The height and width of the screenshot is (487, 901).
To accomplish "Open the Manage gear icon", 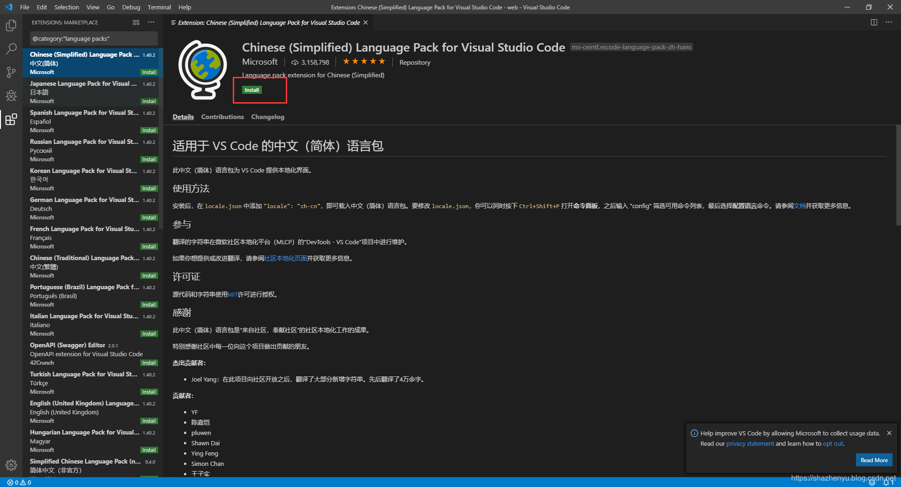I will (x=11, y=465).
